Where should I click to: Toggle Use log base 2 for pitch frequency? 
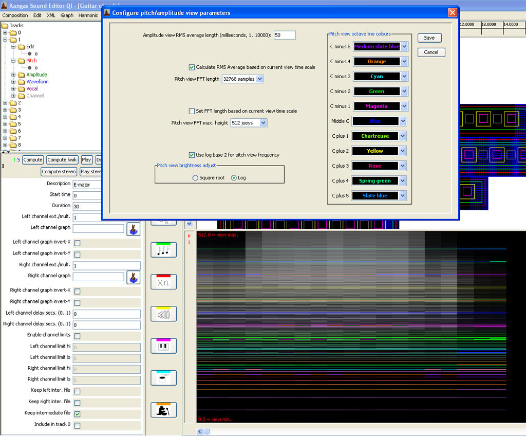pyautogui.click(x=192, y=155)
